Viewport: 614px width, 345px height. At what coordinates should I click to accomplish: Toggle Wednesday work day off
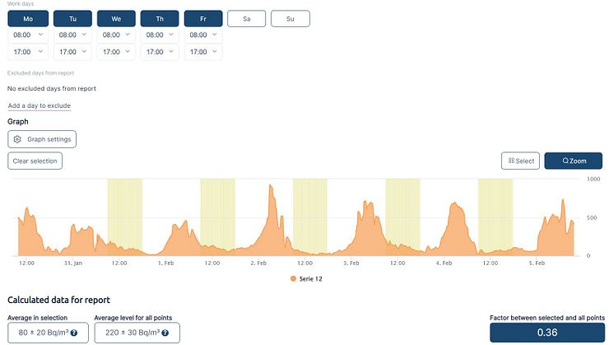click(x=115, y=18)
